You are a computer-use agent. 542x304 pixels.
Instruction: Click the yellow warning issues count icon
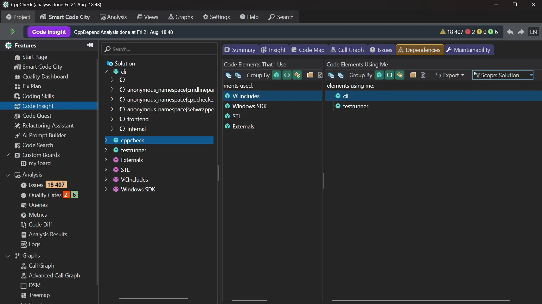click(443, 32)
